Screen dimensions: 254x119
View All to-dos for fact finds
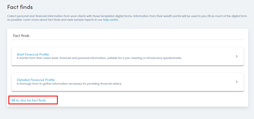point(29,100)
